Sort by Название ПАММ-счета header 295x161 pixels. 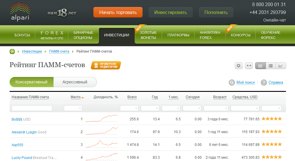click(x=30, y=97)
